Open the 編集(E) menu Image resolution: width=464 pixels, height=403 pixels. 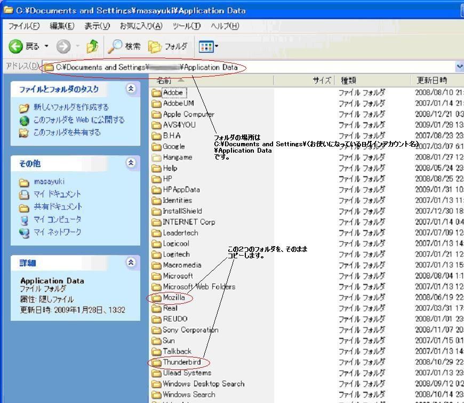(x=62, y=26)
